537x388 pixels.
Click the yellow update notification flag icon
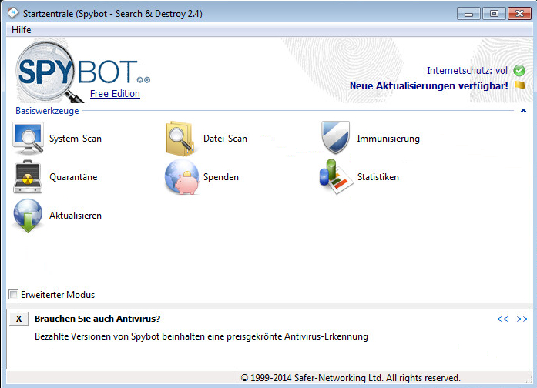520,85
